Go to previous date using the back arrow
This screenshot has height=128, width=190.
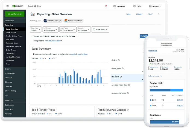31,36
